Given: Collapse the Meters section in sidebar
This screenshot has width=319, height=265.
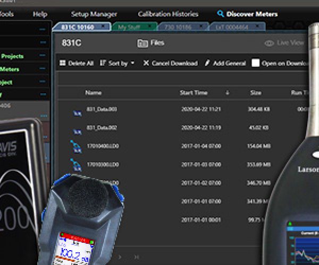Looking at the screenshot, I should (x=43, y=68).
